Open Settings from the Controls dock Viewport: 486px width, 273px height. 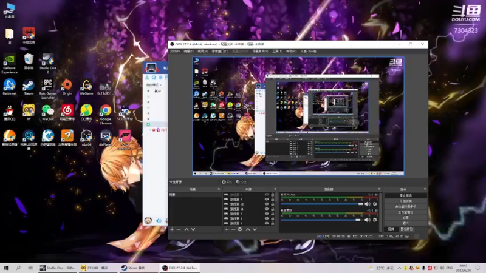(406, 218)
